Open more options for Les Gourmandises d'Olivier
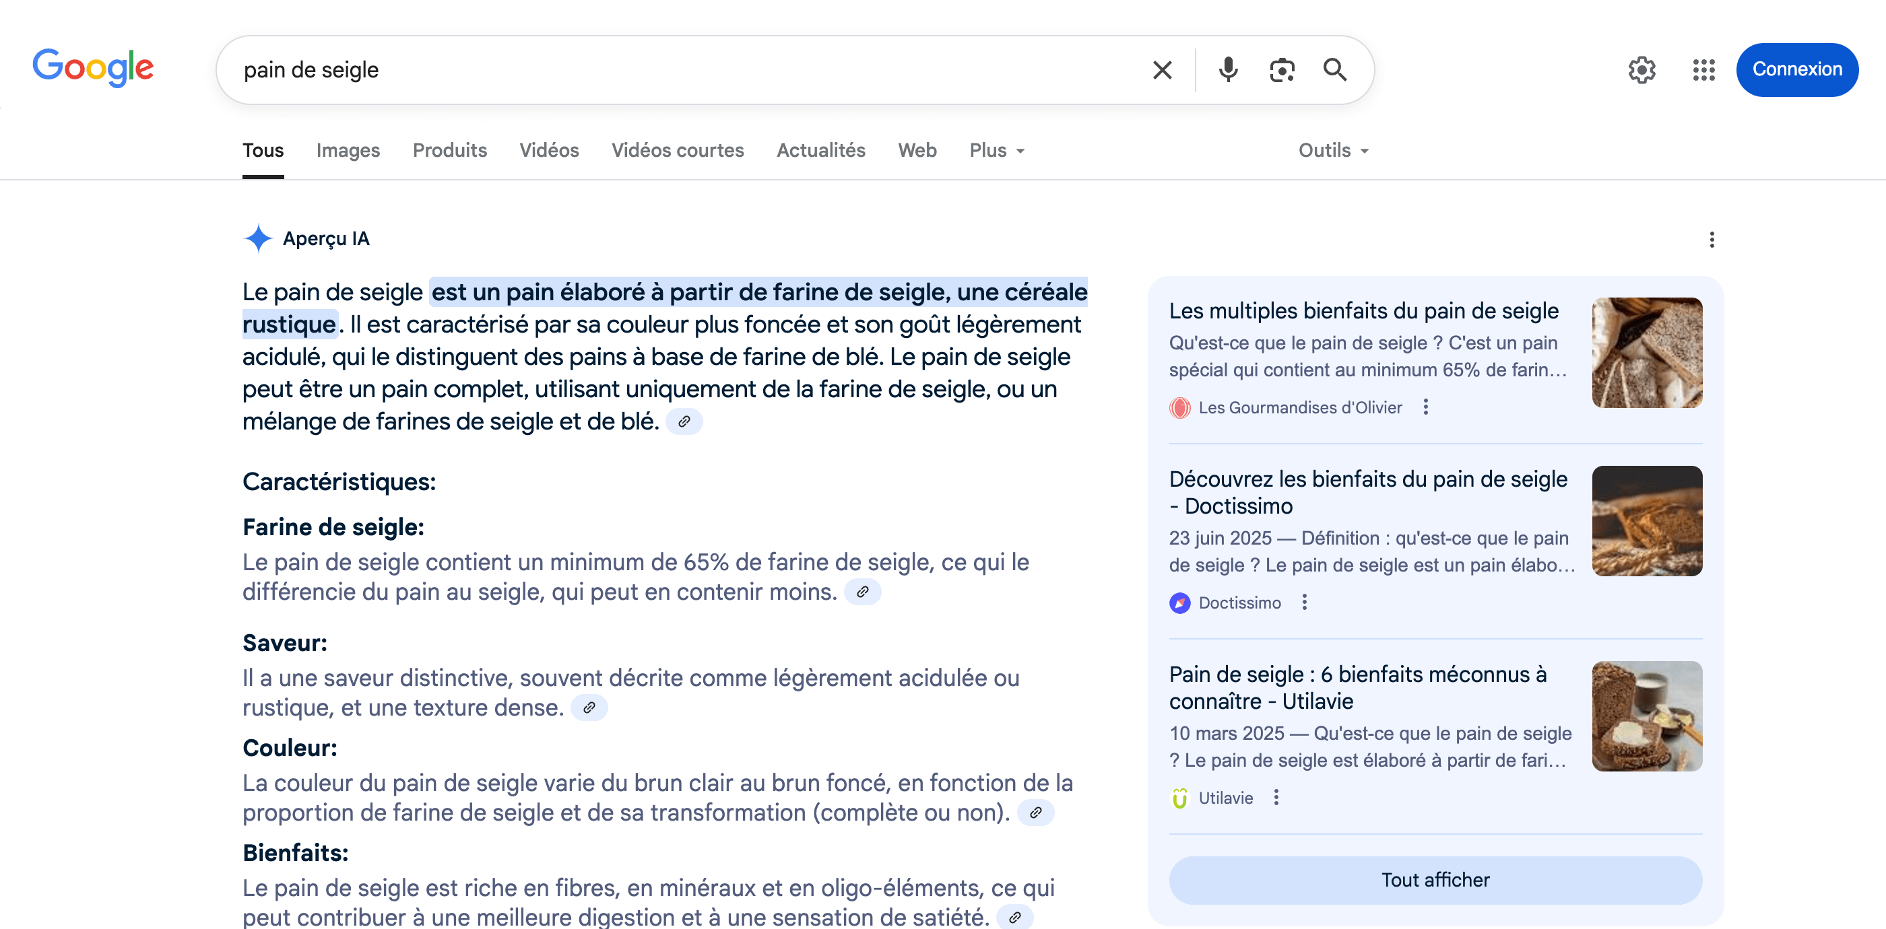 [x=1425, y=407]
